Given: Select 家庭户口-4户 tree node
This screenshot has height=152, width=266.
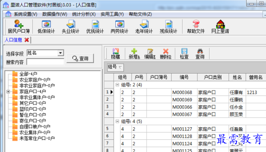Looking at the screenshot, I should coord(32,91).
